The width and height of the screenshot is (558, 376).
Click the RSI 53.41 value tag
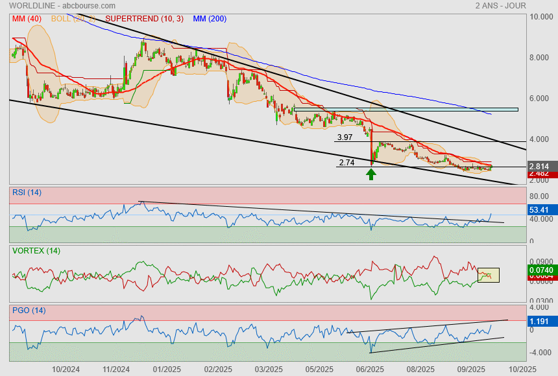[x=540, y=210]
